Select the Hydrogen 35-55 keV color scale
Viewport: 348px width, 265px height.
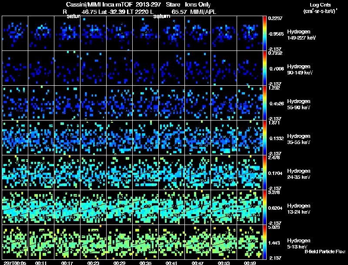265,138
